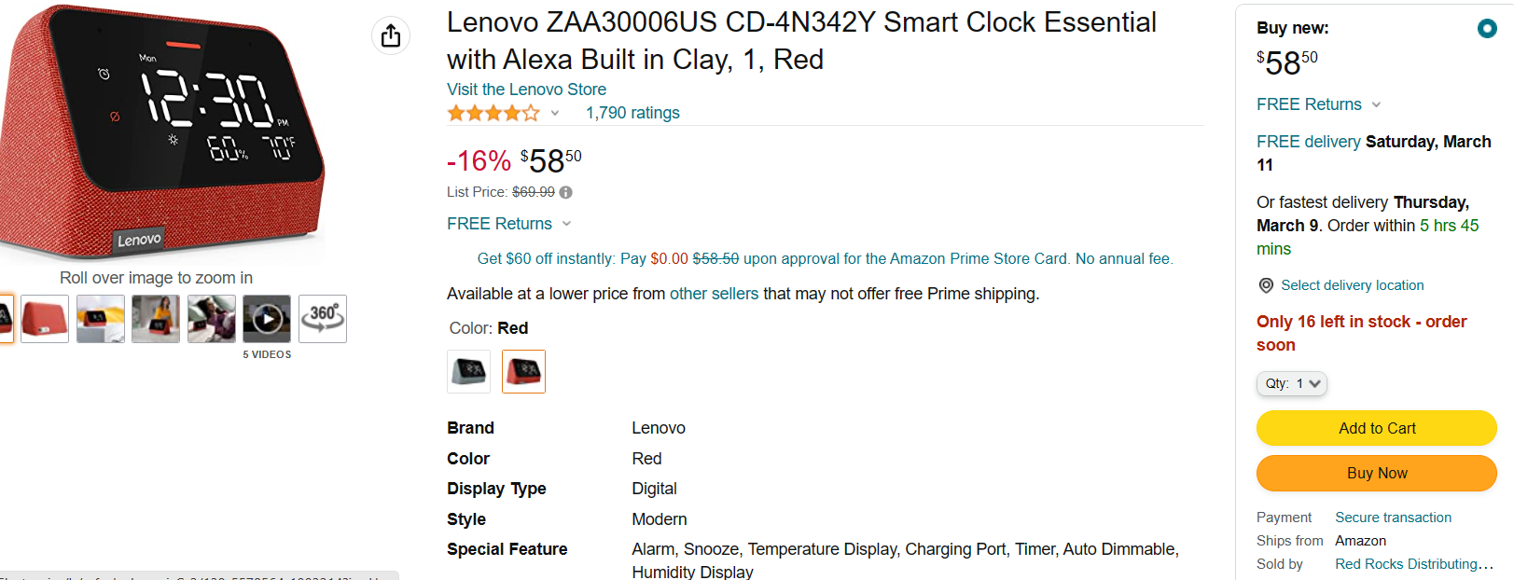Viewport: 1514px width, 580px height.
Task: Expand FREE Returns in Buy box
Action: coord(1376,104)
